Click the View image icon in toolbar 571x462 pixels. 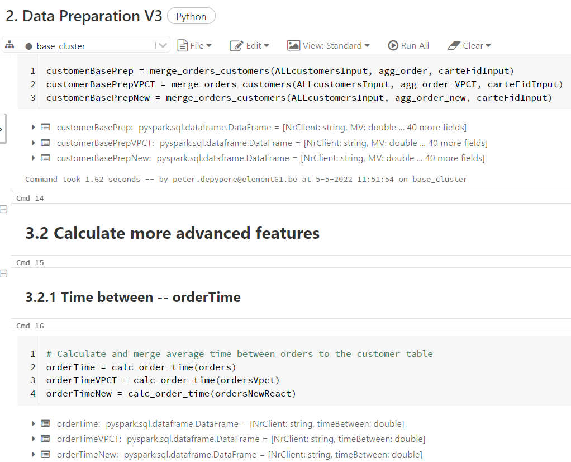pos(293,45)
